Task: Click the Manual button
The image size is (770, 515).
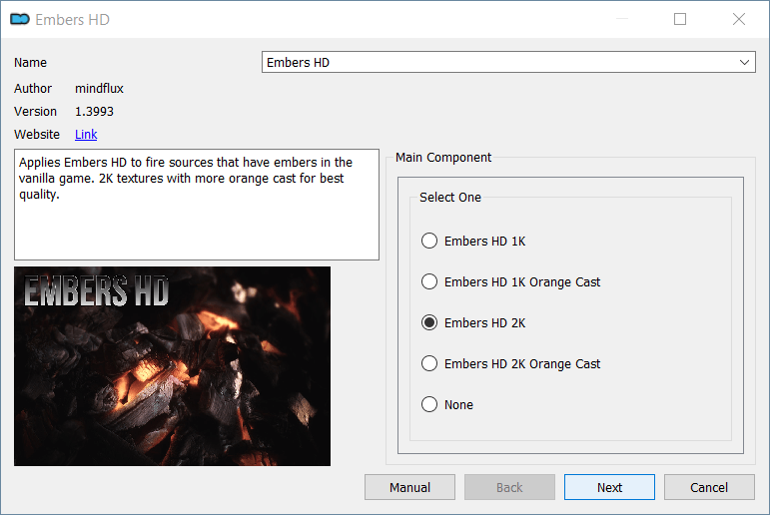Action: click(x=409, y=487)
